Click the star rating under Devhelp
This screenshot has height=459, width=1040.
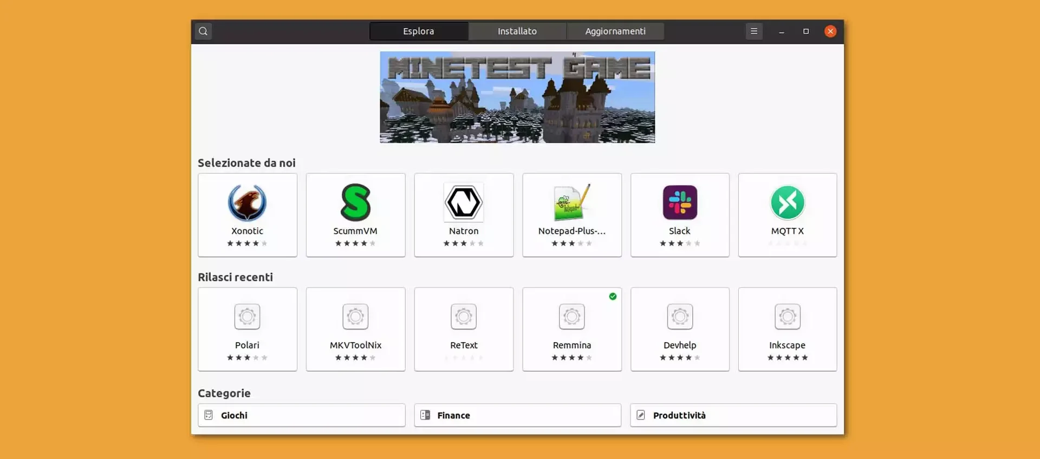tap(680, 358)
